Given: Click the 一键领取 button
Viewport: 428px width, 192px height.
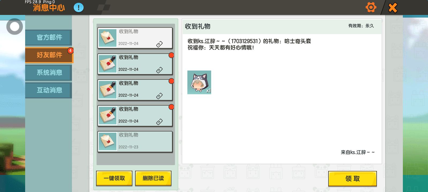Looking at the screenshot, I should (114, 178).
